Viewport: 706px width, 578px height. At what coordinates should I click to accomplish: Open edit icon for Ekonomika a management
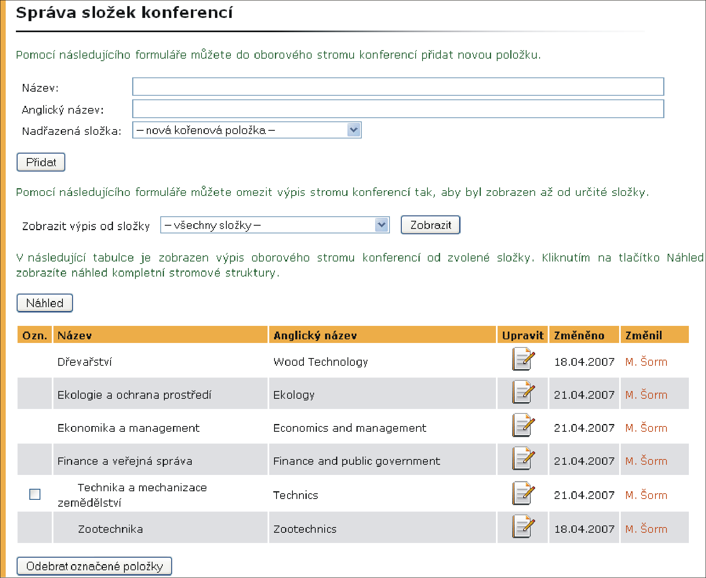pyautogui.click(x=523, y=425)
